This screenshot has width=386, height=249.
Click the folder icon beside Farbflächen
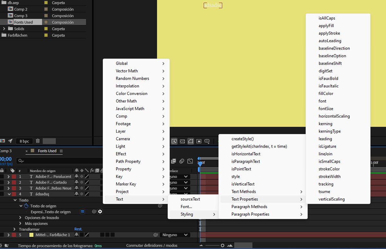point(4,35)
